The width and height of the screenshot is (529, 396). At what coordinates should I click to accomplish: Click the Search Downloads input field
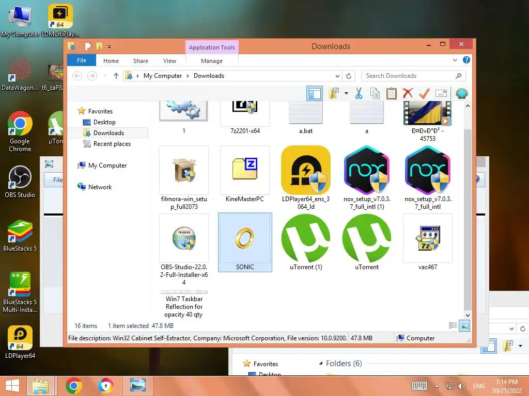(408, 76)
